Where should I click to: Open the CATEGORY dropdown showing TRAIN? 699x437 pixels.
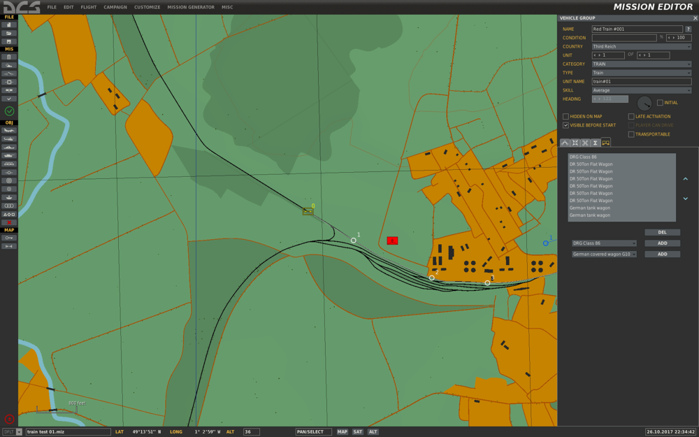642,64
